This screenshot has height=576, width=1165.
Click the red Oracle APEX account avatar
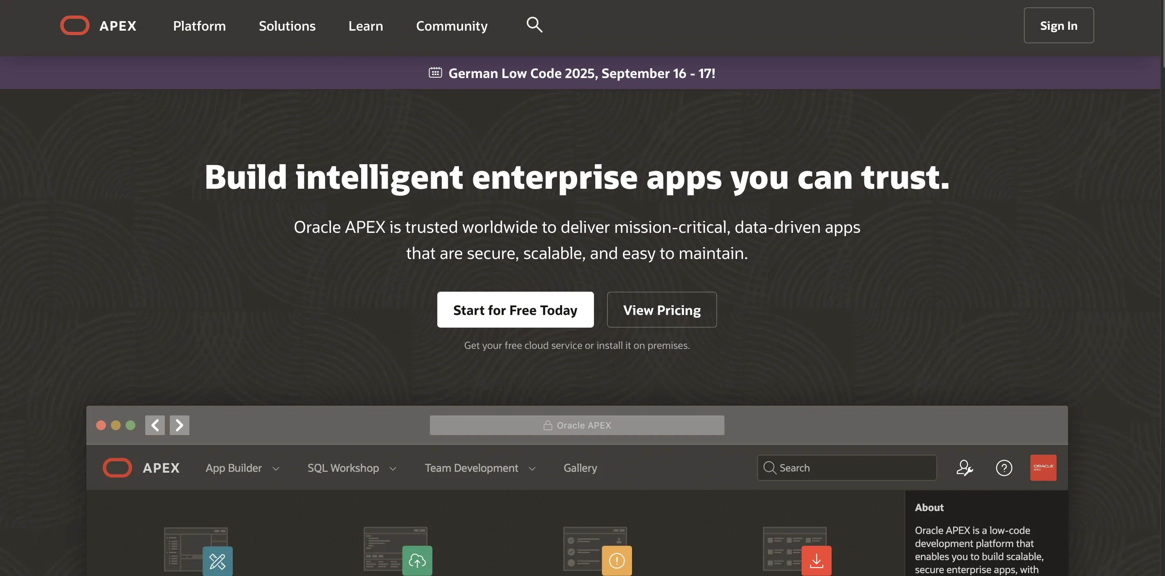pyautogui.click(x=1043, y=467)
